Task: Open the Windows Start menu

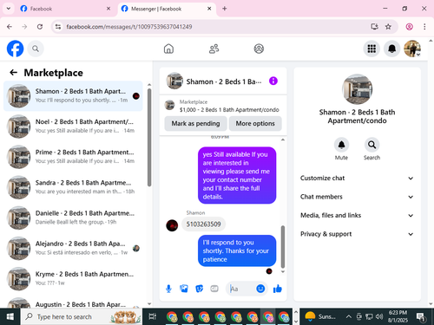Action: click(x=10, y=317)
